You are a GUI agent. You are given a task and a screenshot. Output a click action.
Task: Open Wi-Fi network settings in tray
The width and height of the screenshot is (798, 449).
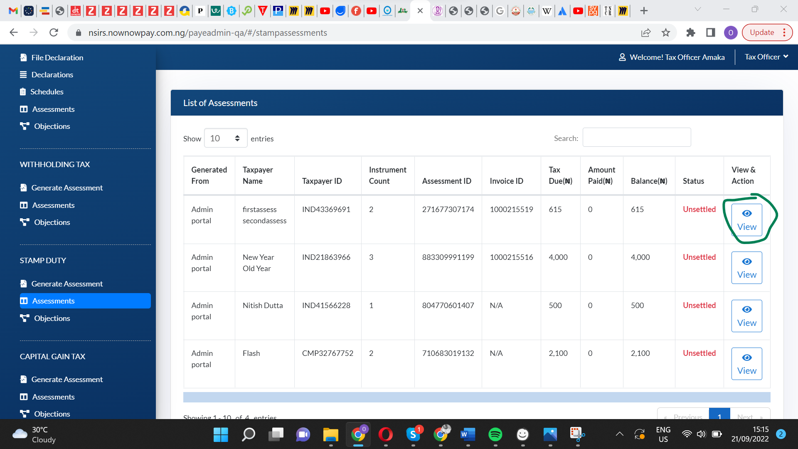(x=687, y=434)
